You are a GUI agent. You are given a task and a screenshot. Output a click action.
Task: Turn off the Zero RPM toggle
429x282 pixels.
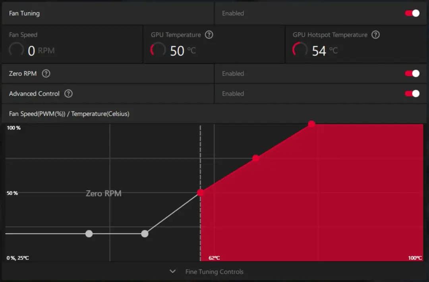click(412, 73)
